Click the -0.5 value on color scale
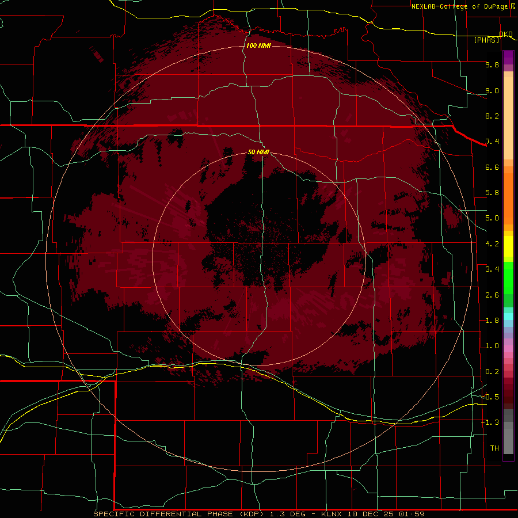This screenshot has width=518, height=518. pos(490,397)
